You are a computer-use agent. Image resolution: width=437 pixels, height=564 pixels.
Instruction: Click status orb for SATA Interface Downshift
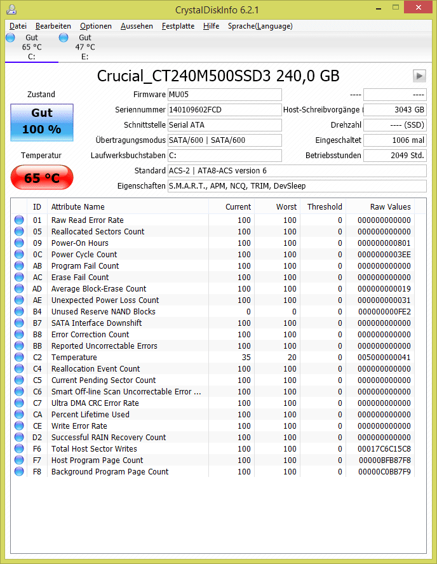tap(19, 323)
